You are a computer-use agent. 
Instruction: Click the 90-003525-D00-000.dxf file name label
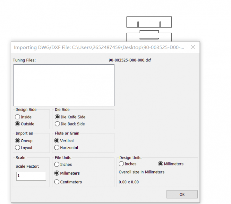(x=130, y=60)
